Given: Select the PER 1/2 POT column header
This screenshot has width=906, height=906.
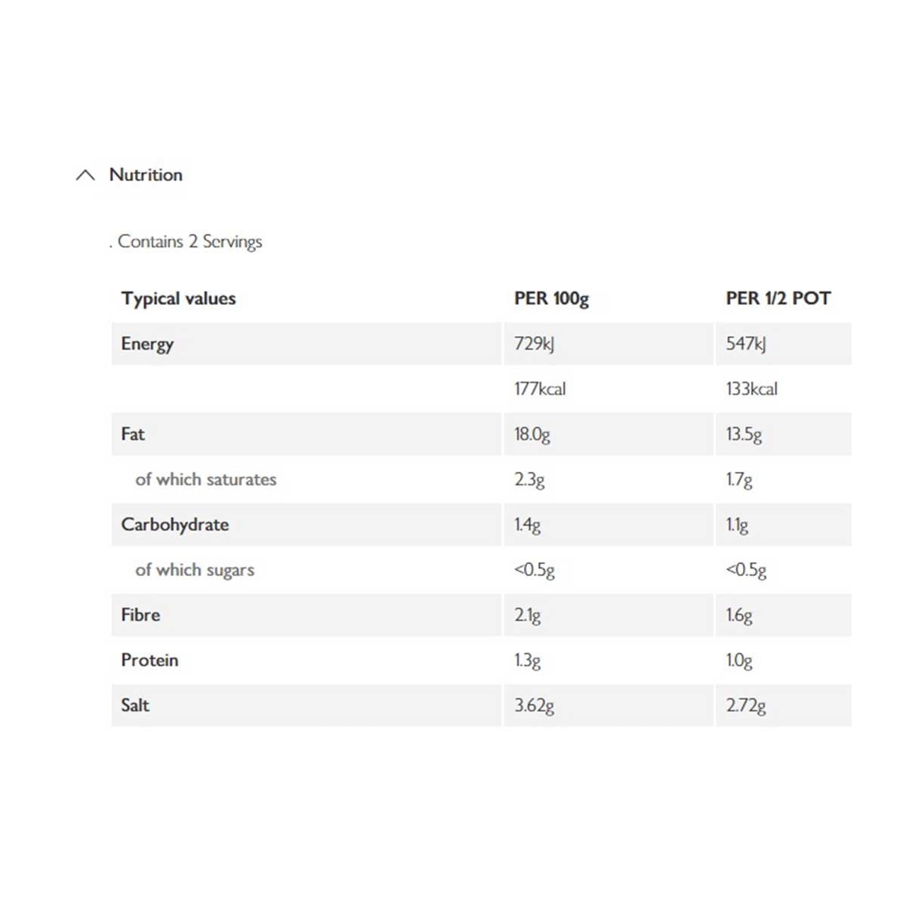Looking at the screenshot, I should (778, 298).
